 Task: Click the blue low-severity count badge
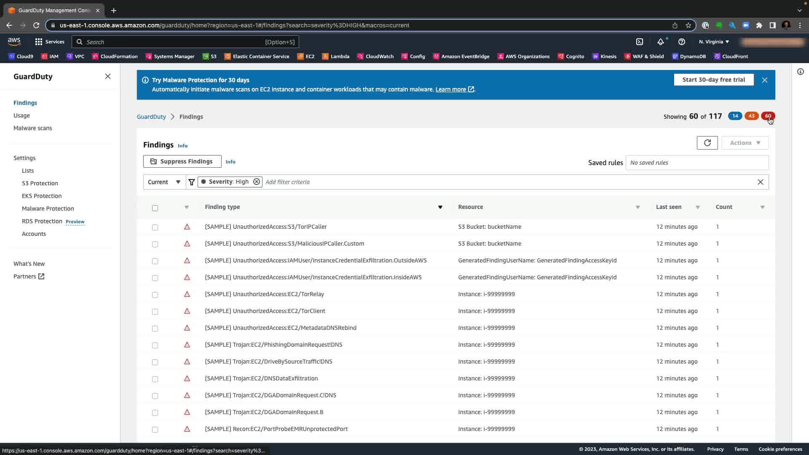tap(735, 116)
